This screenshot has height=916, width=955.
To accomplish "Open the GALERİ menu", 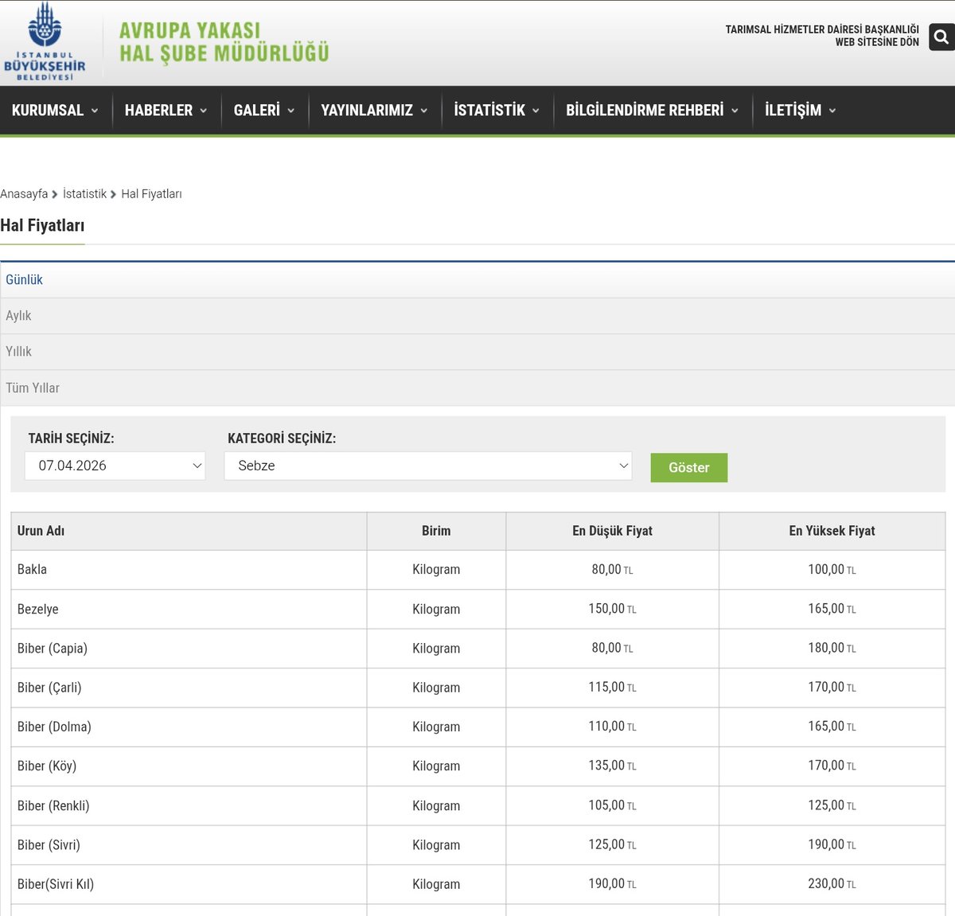I will click(264, 111).
